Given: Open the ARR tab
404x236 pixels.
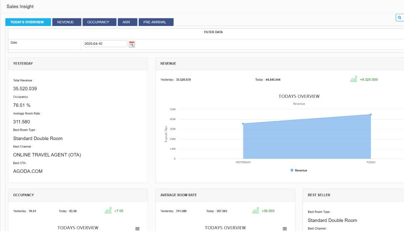Looking at the screenshot, I should [127, 22].
